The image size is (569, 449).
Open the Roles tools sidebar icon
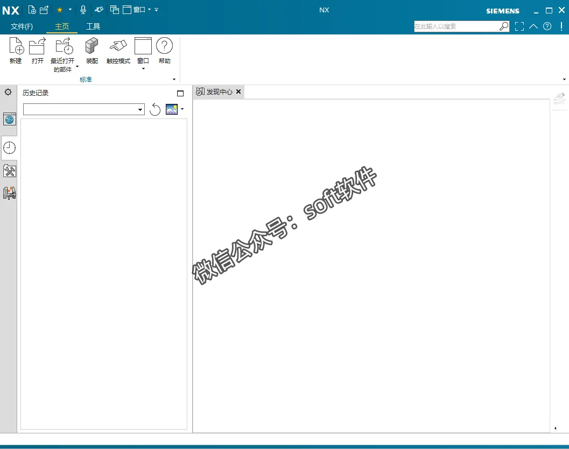[x=10, y=171]
